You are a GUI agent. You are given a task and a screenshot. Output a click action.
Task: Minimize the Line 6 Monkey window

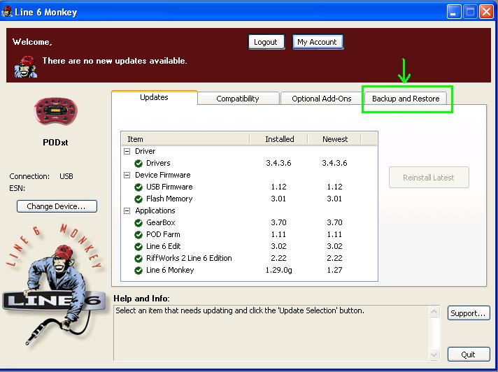pyautogui.click(x=454, y=12)
